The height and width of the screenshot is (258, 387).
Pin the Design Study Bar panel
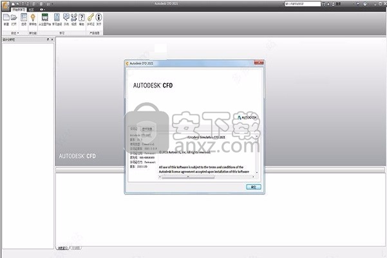pyautogui.click(x=48, y=39)
